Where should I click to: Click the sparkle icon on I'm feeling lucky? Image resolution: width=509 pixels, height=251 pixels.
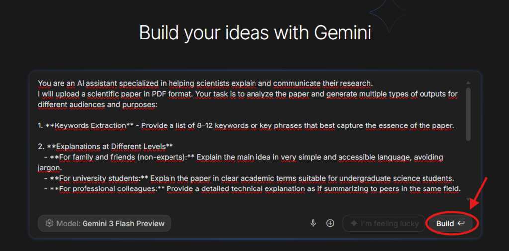coord(354,223)
